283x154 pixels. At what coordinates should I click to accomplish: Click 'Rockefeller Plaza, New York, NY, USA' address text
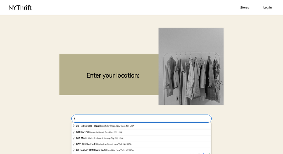pyautogui.click(x=117, y=126)
